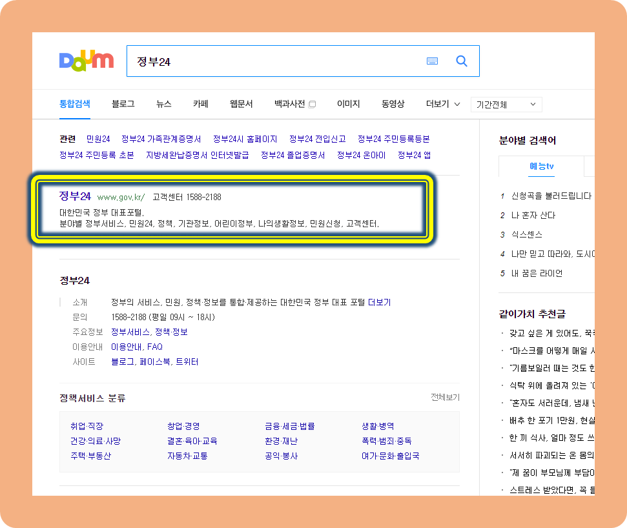Screen dimensions: 627x528
Task: Open the virtual keyboard icon in search box
Action: 432,61
